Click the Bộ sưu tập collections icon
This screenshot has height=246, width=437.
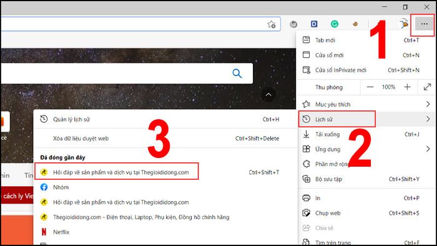pyautogui.click(x=307, y=179)
